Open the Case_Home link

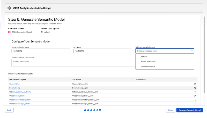coord(14,84)
